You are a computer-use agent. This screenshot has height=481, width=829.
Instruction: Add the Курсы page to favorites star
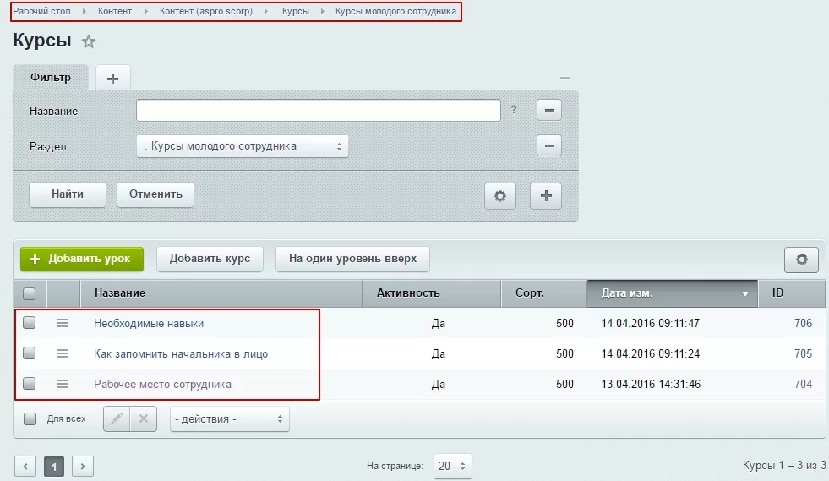89,41
